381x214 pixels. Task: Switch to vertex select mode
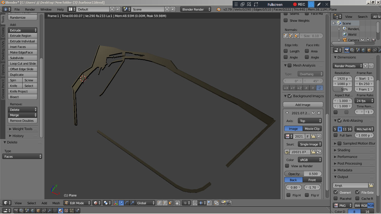click(x=160, y=203)
